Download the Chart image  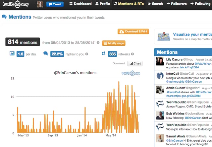point(135,63)
